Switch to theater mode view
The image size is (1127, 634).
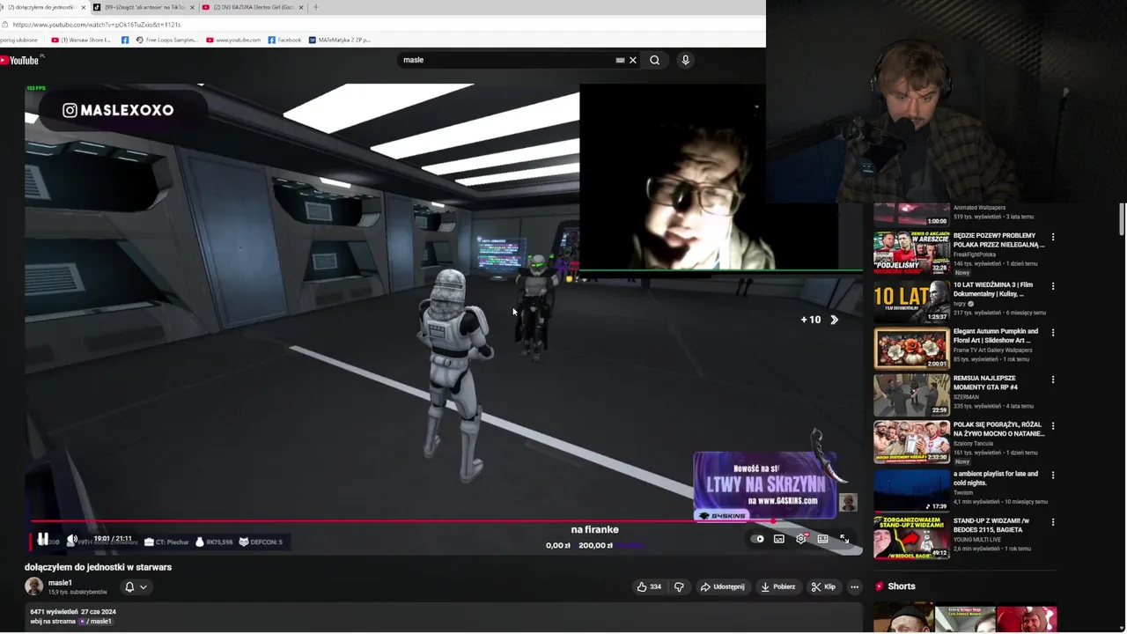822,539
